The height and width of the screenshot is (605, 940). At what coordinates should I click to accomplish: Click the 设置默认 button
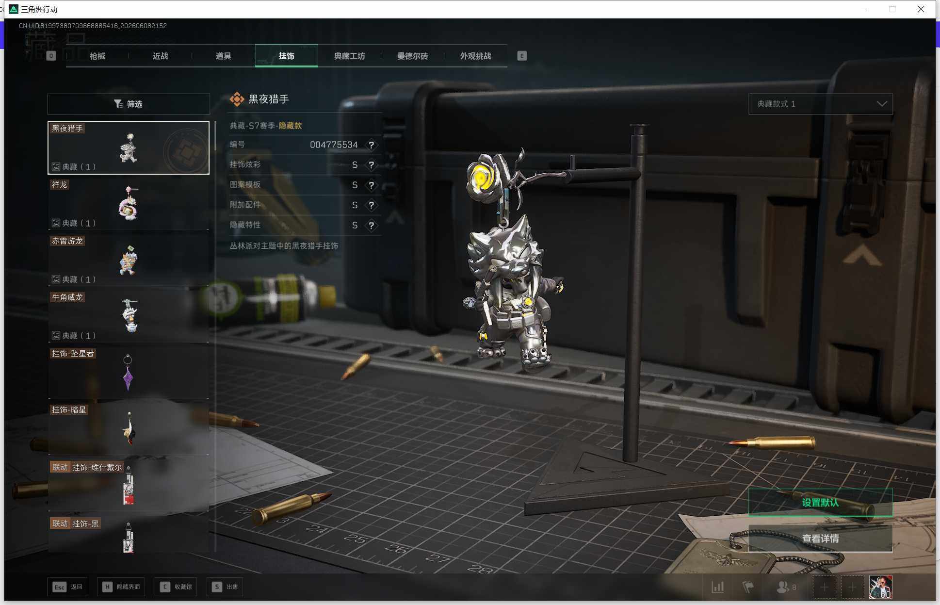point(820,502)
